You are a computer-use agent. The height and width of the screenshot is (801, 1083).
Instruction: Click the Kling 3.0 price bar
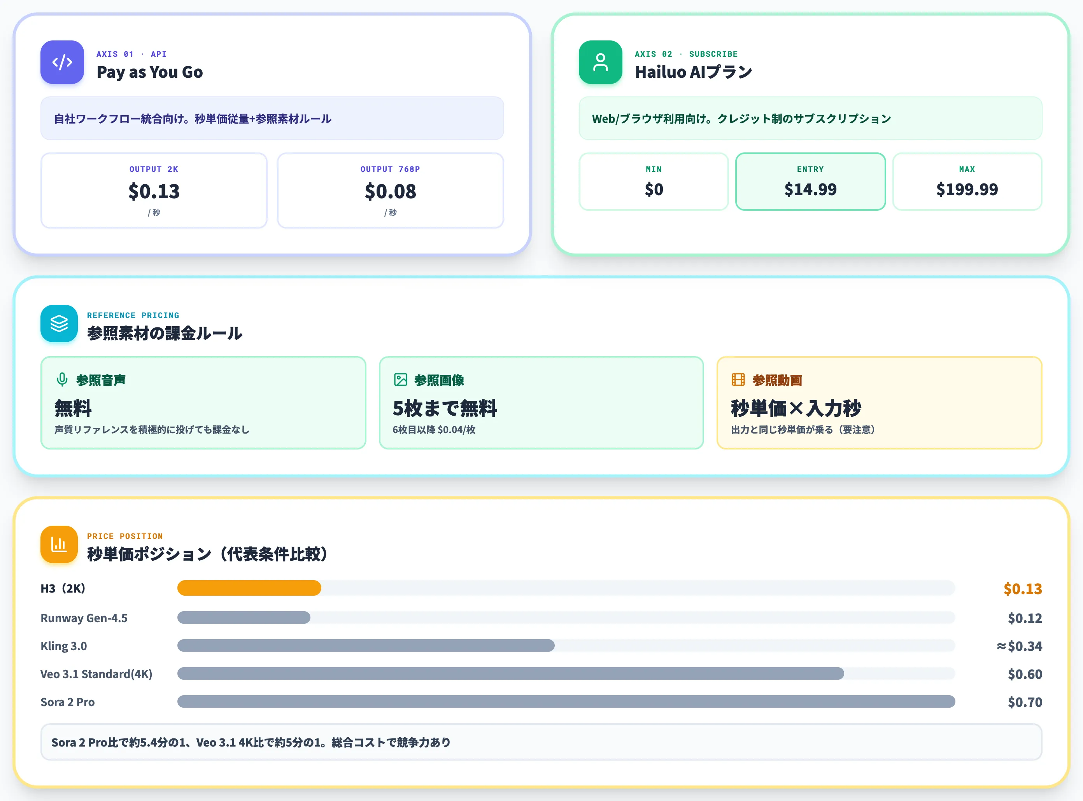coord(366,645)
